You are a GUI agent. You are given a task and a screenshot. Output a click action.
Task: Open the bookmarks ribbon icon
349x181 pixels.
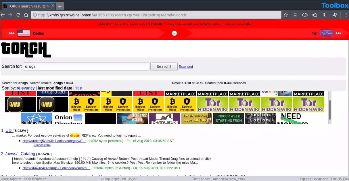pyautogui.click(x=295, y=15)
